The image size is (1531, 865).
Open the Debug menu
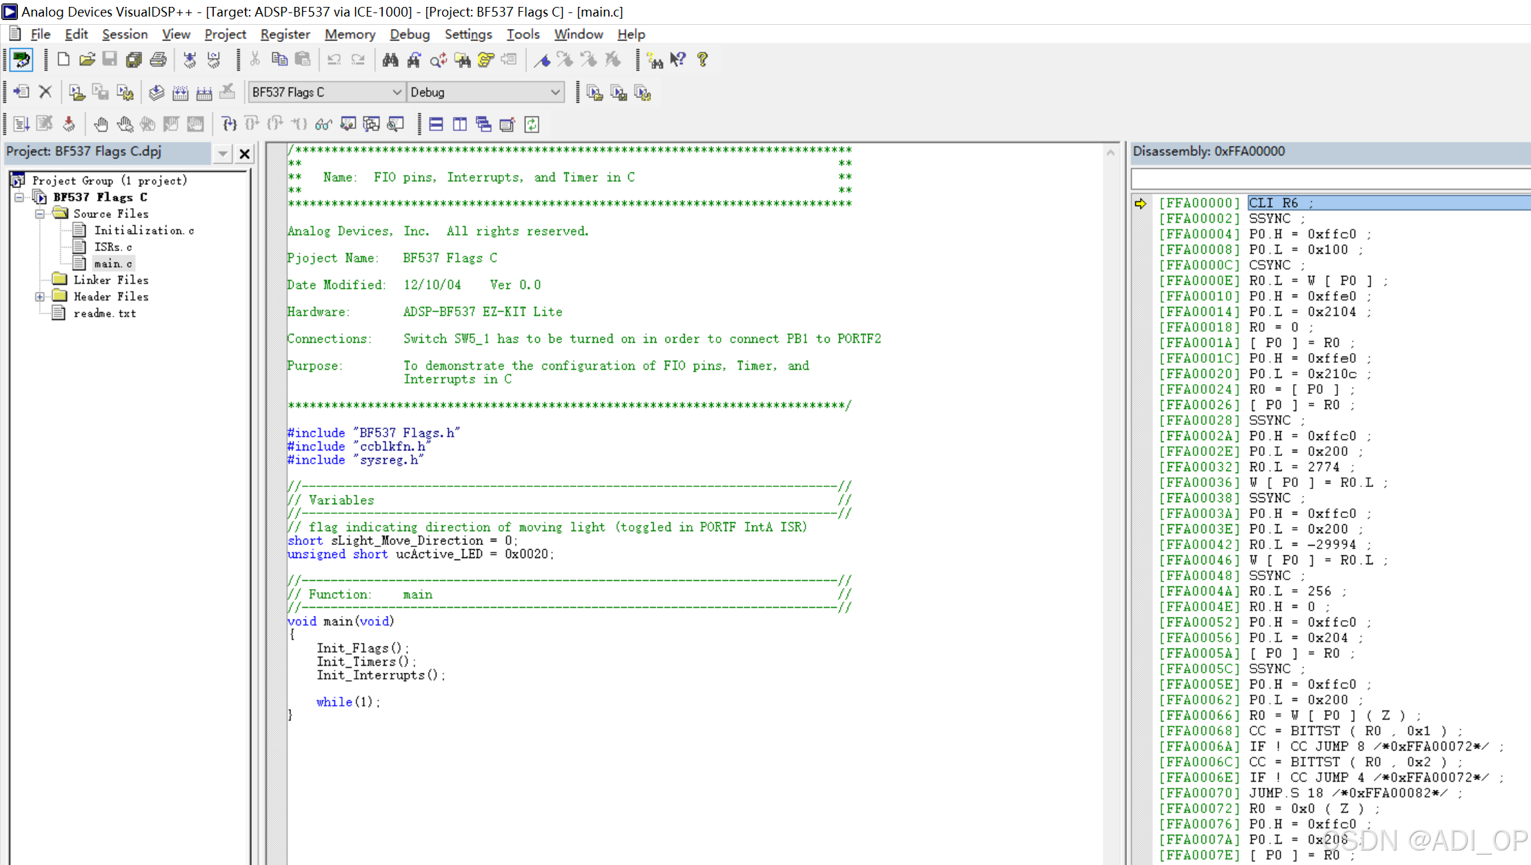(409, 34)
